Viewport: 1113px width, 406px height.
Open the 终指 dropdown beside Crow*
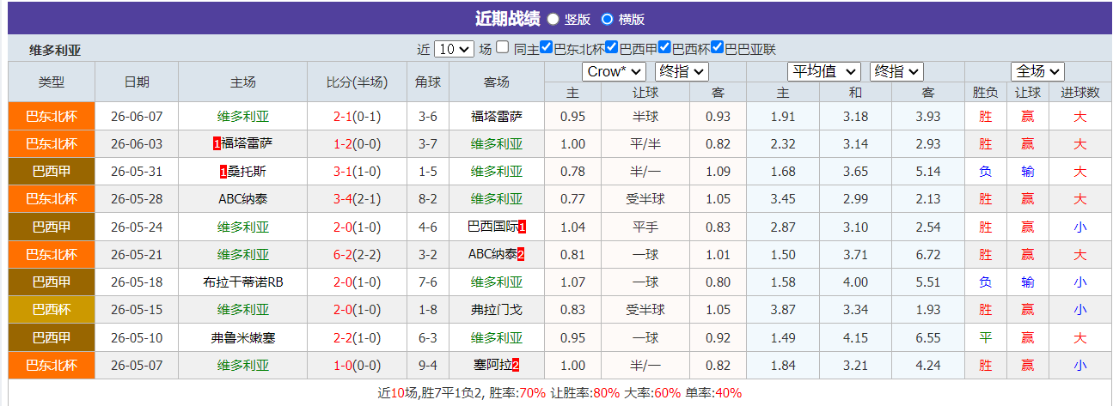pyautogui.click(x=682, y=71)
